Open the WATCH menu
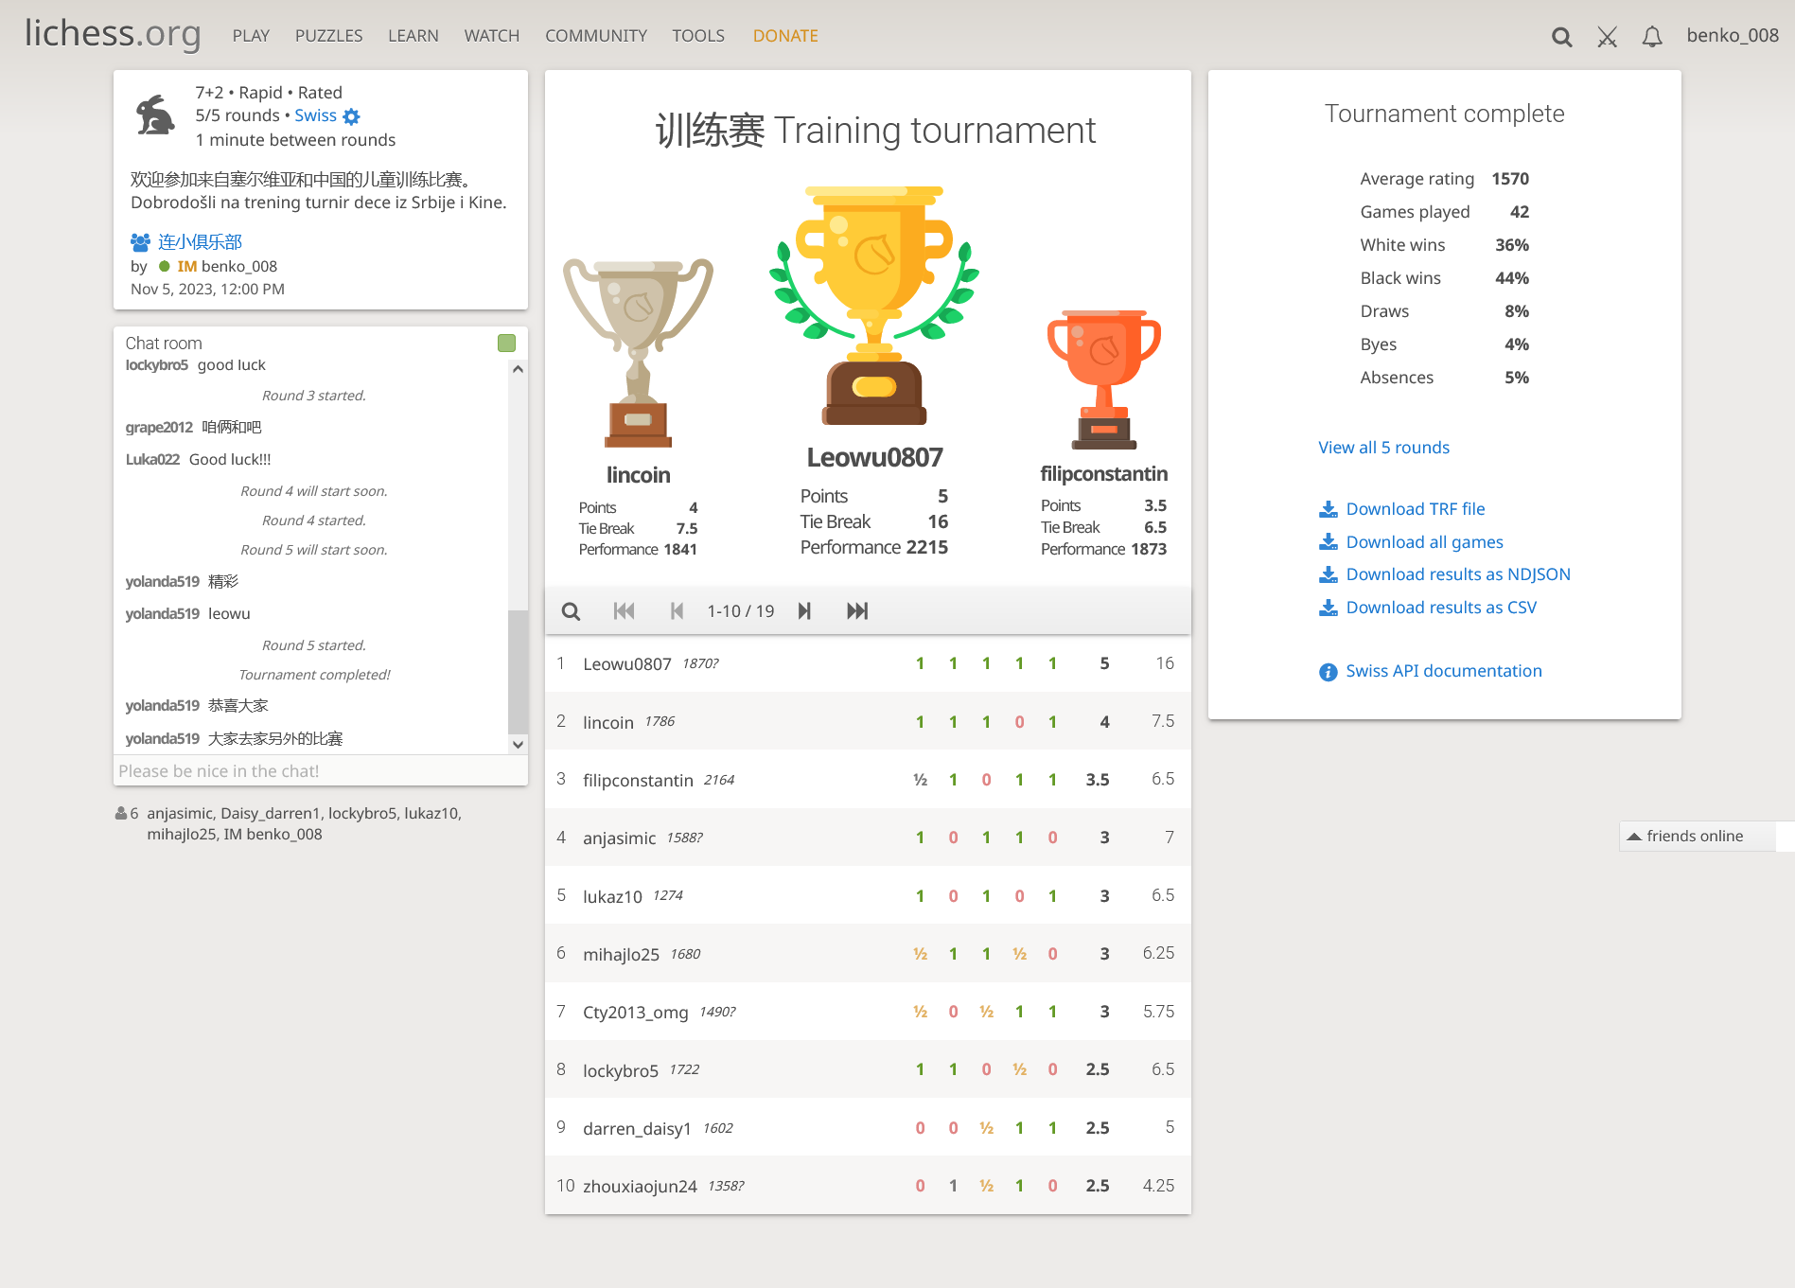 tap(492, 36)
